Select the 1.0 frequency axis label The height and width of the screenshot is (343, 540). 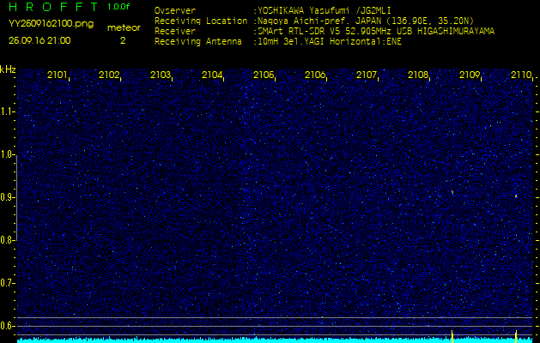point(8,154)
